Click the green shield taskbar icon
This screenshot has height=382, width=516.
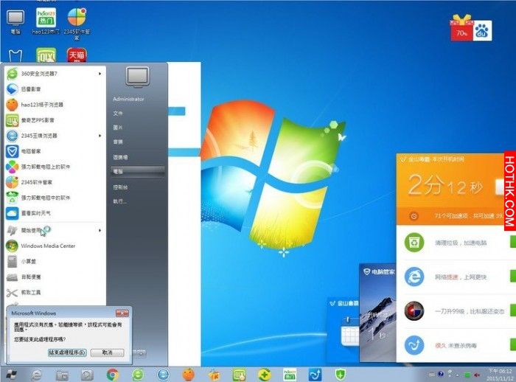(x=341, y=375)
